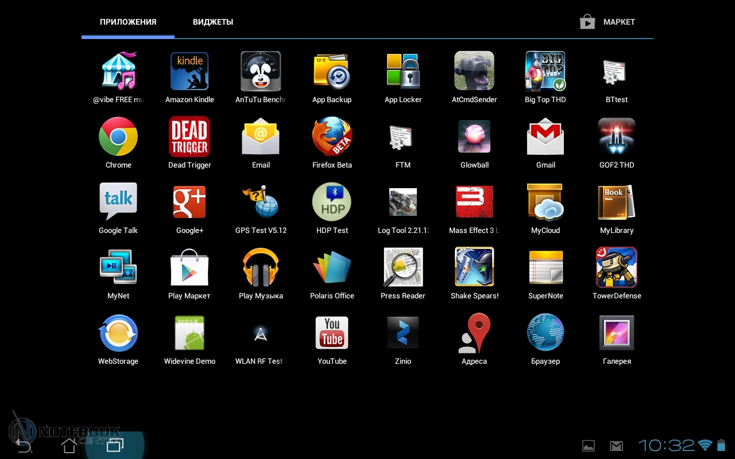Open the Chrome browser app
Screen dimensions: 735x459
coord(118,137)
